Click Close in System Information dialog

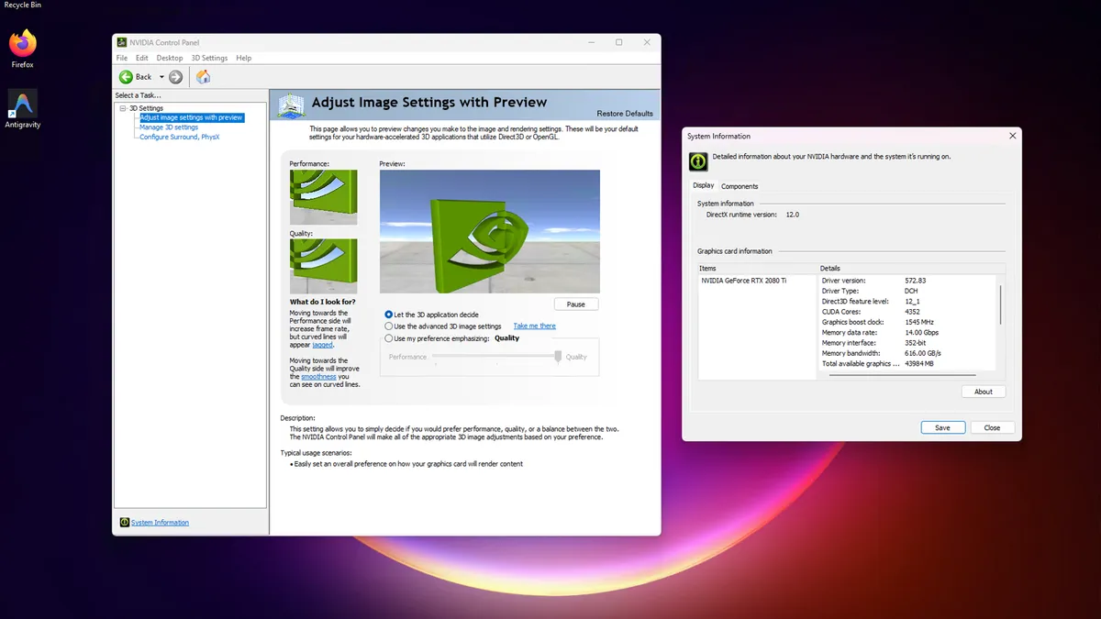992,427
